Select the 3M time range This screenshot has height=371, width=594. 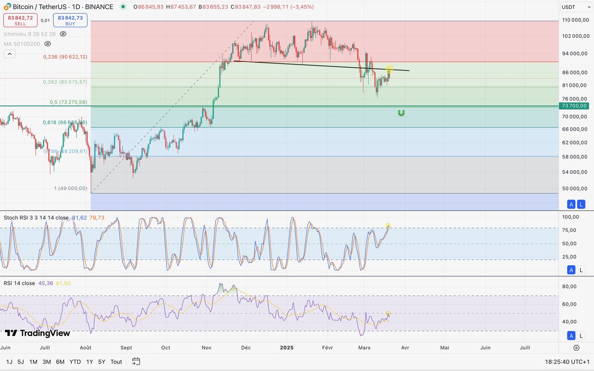click(x=47, y=362)
